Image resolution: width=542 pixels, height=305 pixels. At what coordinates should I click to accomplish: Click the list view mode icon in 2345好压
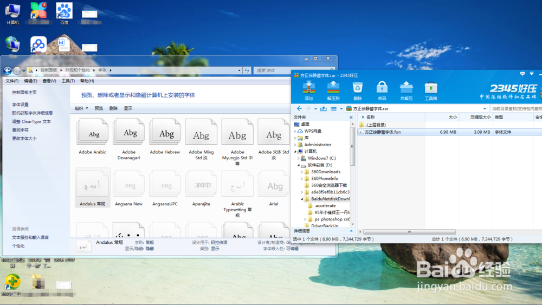[333, 108]
